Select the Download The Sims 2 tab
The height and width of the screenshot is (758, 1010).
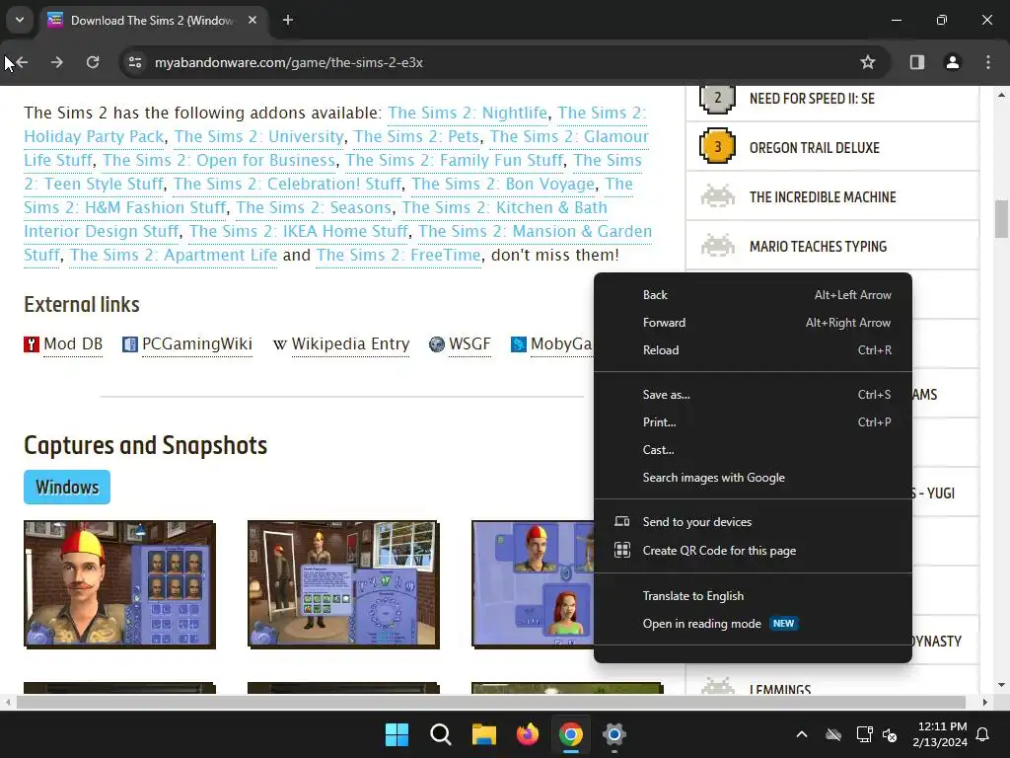click(153, 20)
